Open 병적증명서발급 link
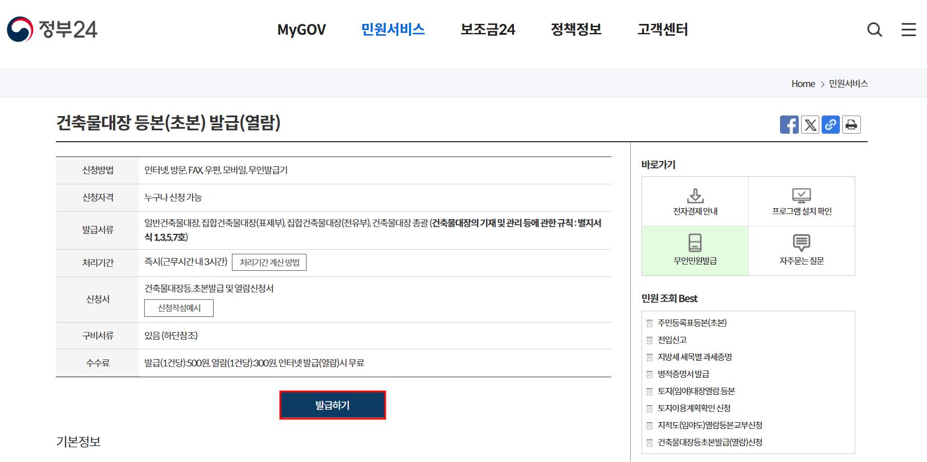 point(683,374)
